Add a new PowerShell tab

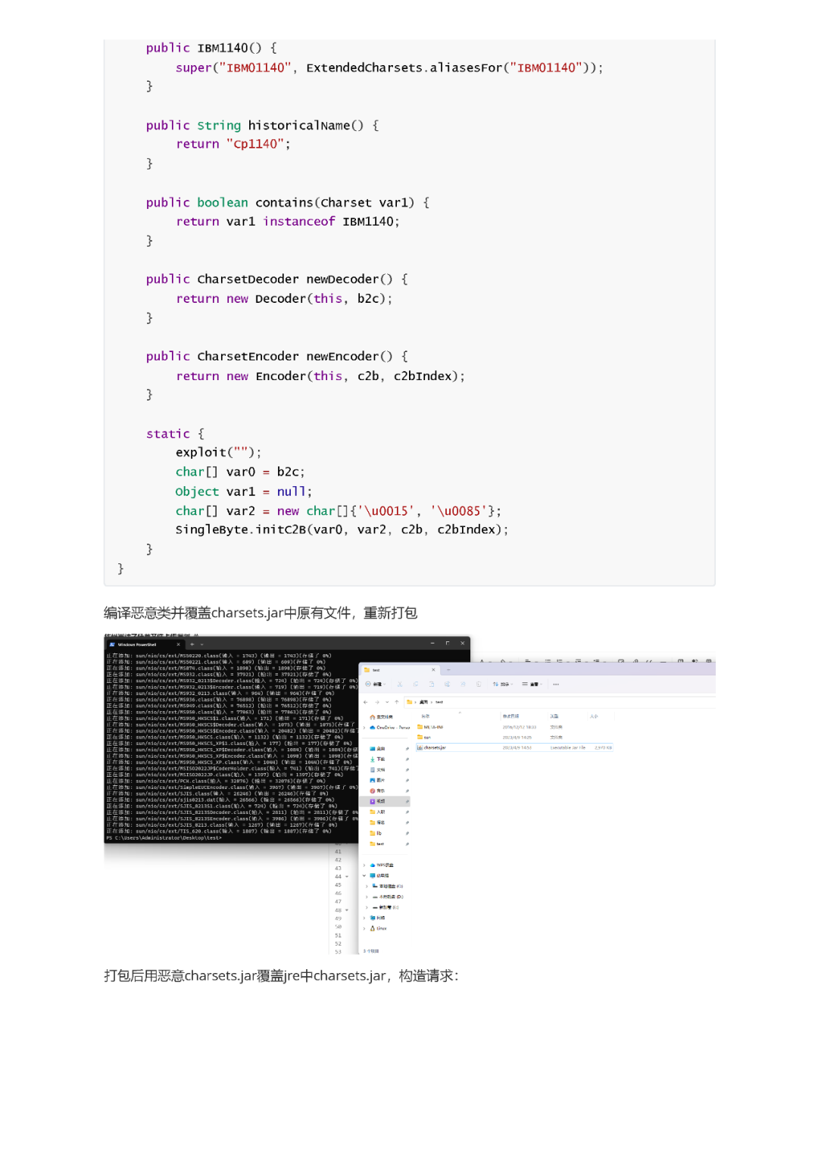click(192, 644)
